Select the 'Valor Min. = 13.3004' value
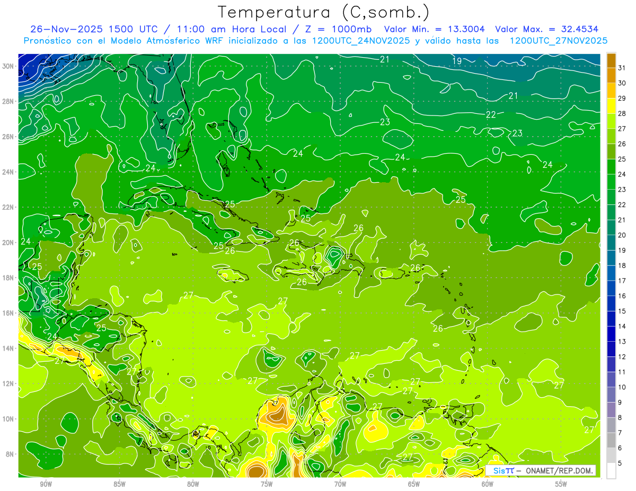636x491 pixels. click(x=435, y=29)
